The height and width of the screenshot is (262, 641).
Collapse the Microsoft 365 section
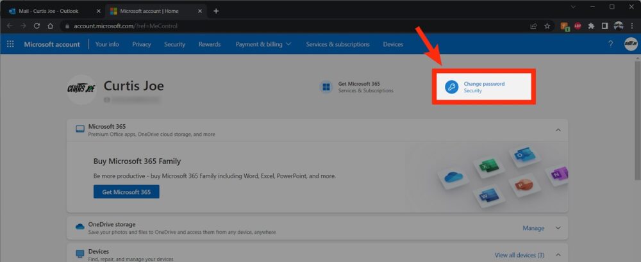pos(558,130)
